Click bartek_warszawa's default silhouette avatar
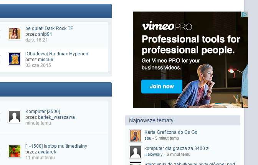 pos(14,117)
